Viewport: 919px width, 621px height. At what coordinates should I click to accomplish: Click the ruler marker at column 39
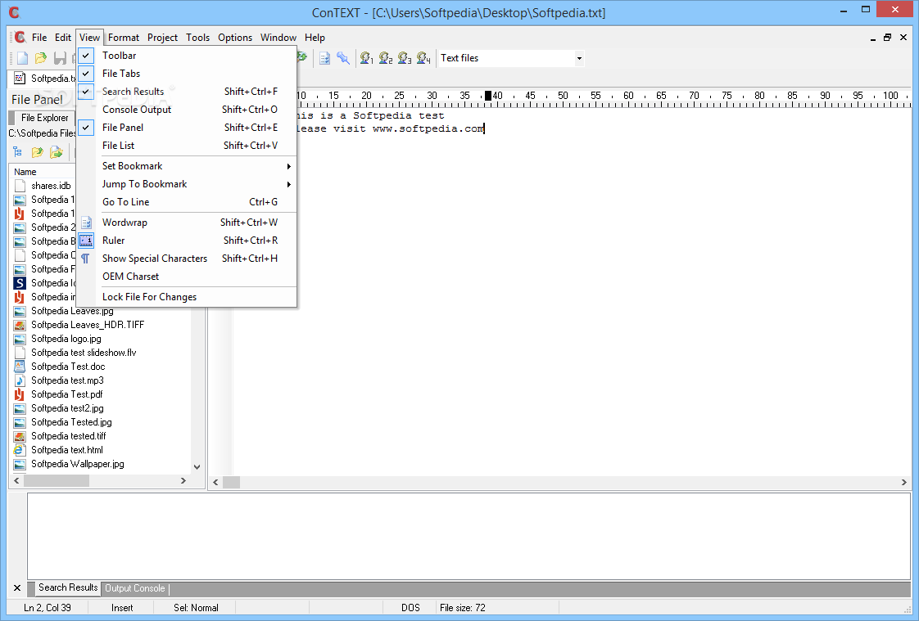(488, 96)
